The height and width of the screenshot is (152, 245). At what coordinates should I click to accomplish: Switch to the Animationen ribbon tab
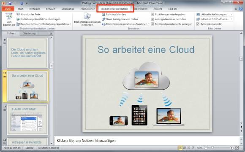coord(88,9)
